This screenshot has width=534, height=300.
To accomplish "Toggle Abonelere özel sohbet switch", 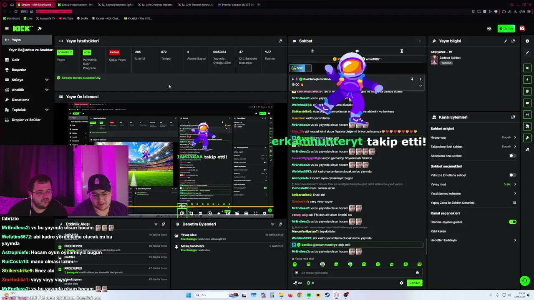I will tap(512, 156).
